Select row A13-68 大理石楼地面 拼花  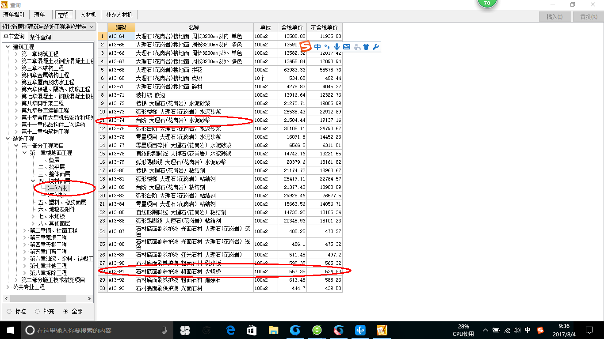220,70
